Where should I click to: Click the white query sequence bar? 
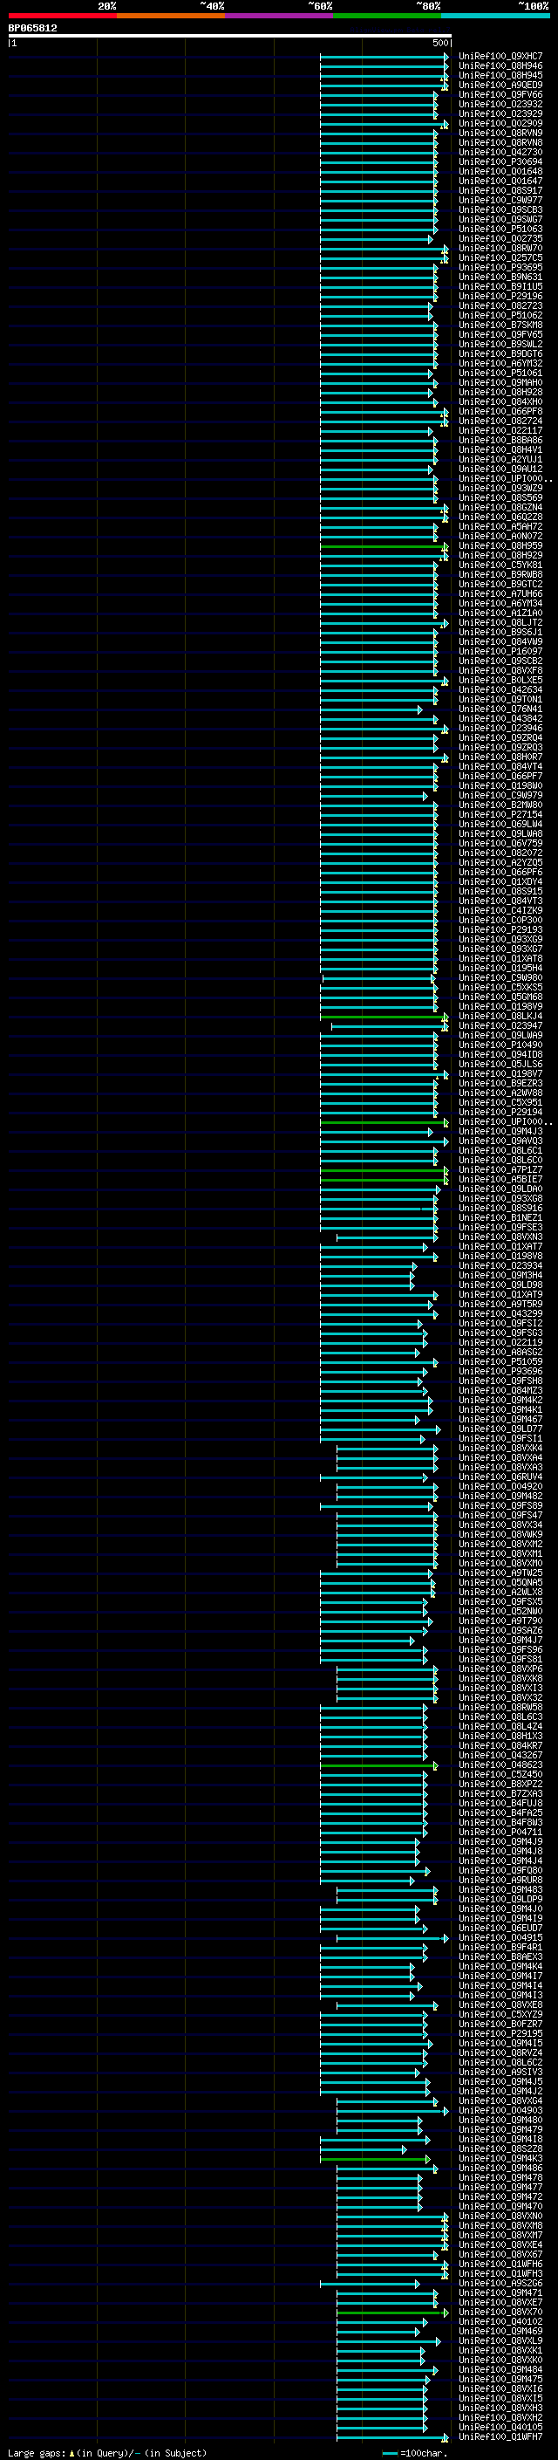click(230, 37)
